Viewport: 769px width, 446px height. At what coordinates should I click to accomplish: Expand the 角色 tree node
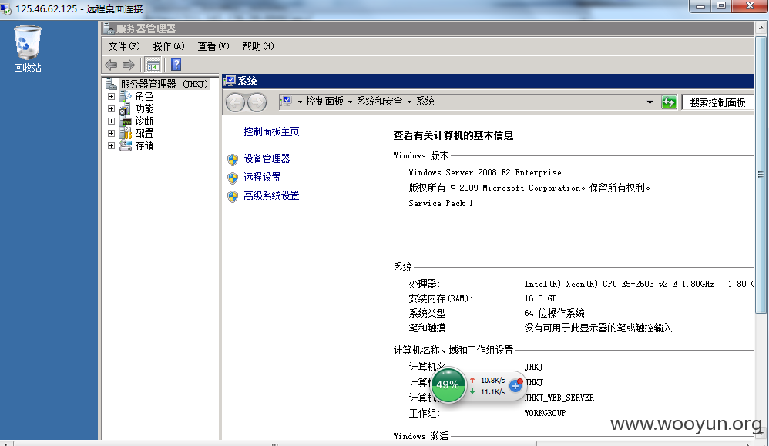[x=111, y=96]
